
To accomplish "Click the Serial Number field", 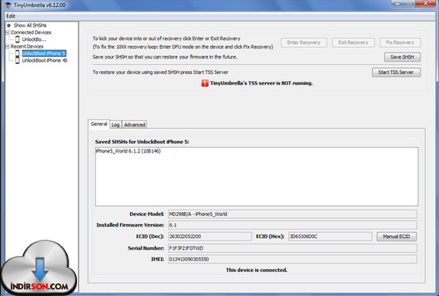I will pyautogui.click(x=293, y=248).
